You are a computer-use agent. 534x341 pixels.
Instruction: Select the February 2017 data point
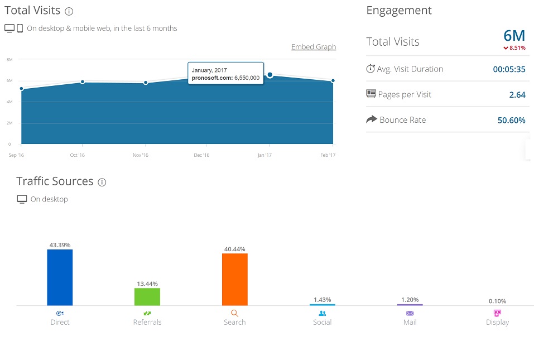pyautogui.click(x=333, y=81)
